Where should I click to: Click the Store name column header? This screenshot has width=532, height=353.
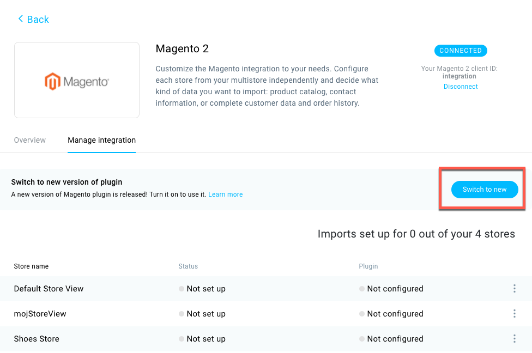pyautogui.click(x=31, y=266)
